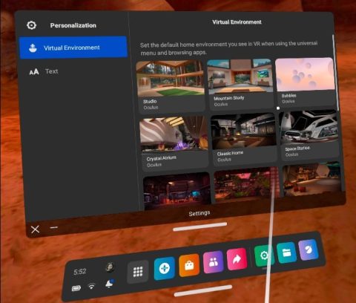This screenshot has width=356, height=303.
Task: Open the blue Explore compass icon
Action: [x=164, y=268]
